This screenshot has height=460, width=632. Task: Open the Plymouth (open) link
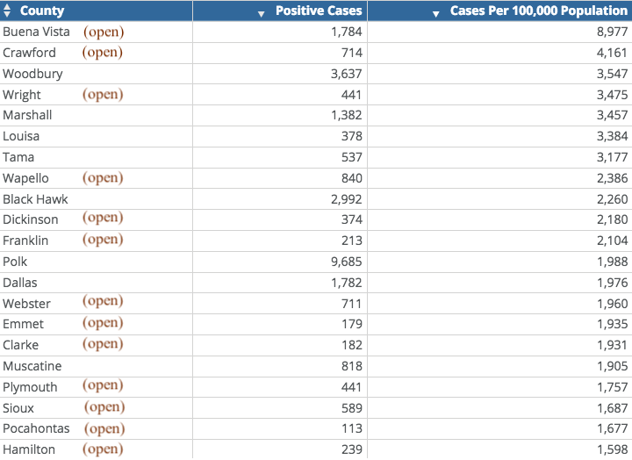pyautogui.click(x=103, y=385)
